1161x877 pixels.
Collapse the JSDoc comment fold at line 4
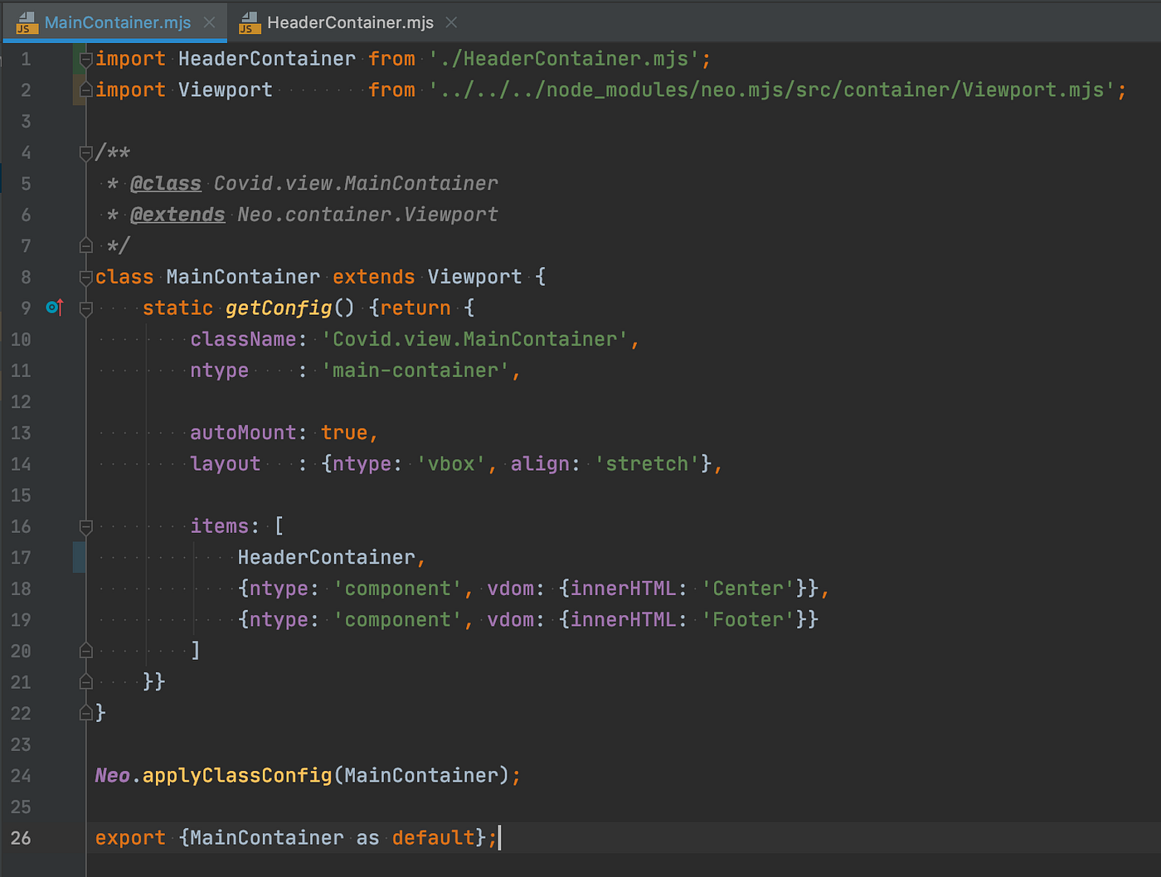pos(85,152)
